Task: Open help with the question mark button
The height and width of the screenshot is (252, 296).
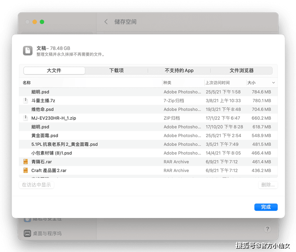Action: [x=267, y=229]
